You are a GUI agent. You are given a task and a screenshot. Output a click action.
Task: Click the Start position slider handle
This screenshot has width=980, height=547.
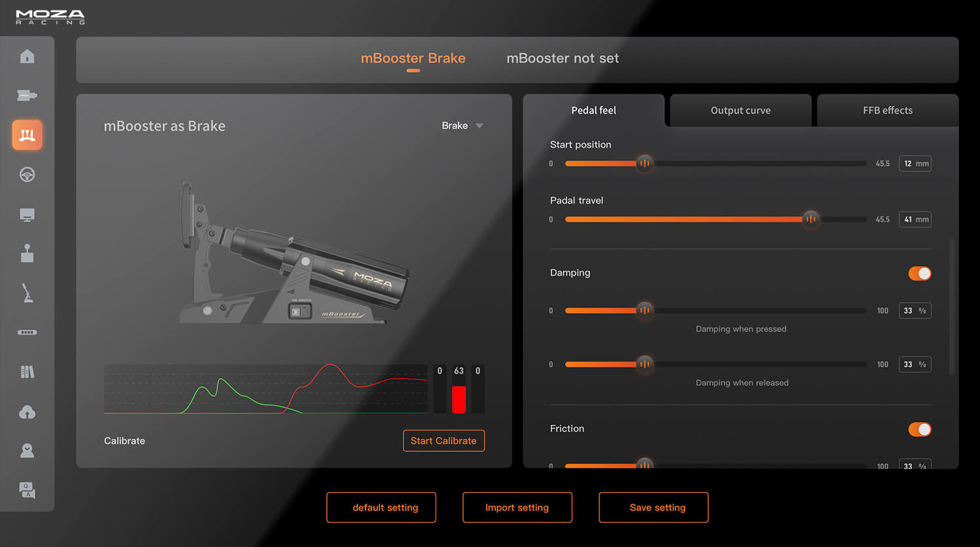point(645,163)
